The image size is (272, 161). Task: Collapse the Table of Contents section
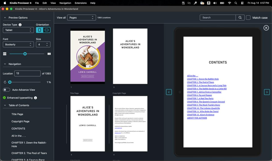pyautogui.click(x=5, y=105)
